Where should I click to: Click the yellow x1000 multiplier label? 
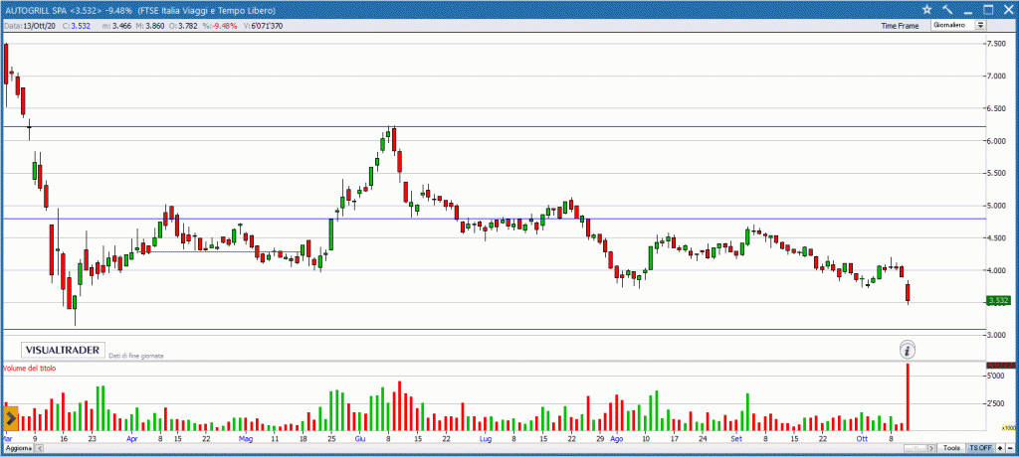1007,428
